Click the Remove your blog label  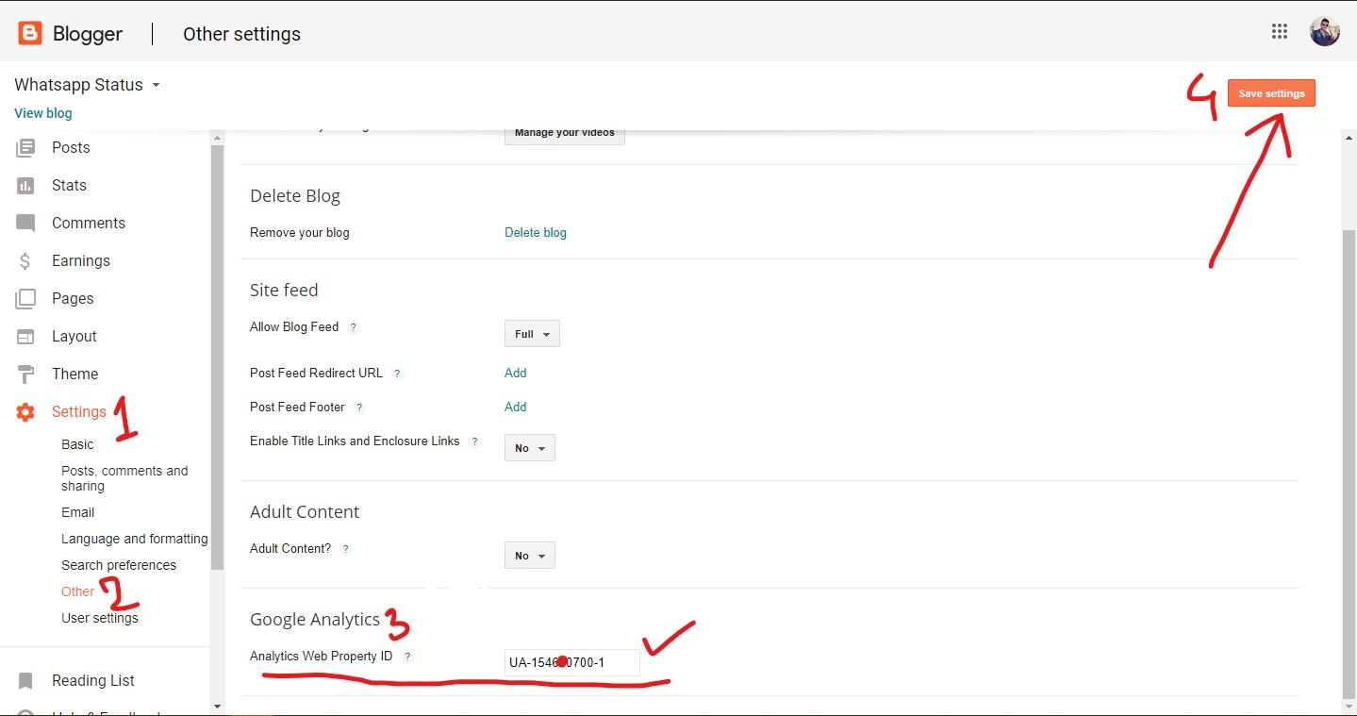(x=300, y=232)
